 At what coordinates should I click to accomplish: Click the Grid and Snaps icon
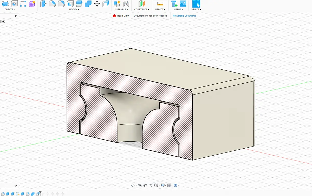[169, 185]
